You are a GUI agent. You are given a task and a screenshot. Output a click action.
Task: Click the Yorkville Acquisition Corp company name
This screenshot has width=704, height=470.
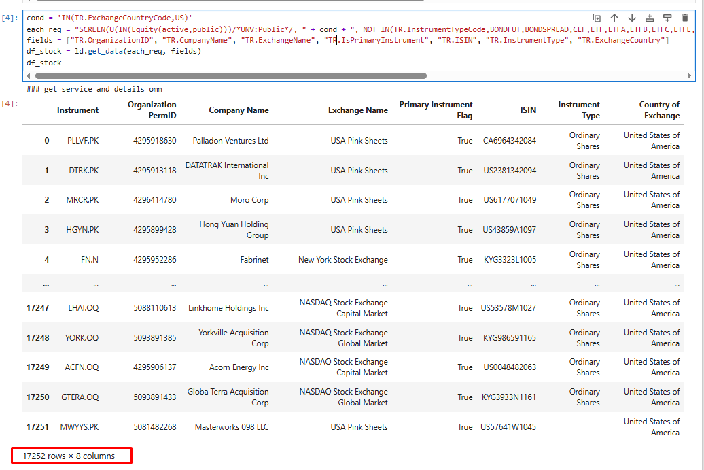coord(234,338)
